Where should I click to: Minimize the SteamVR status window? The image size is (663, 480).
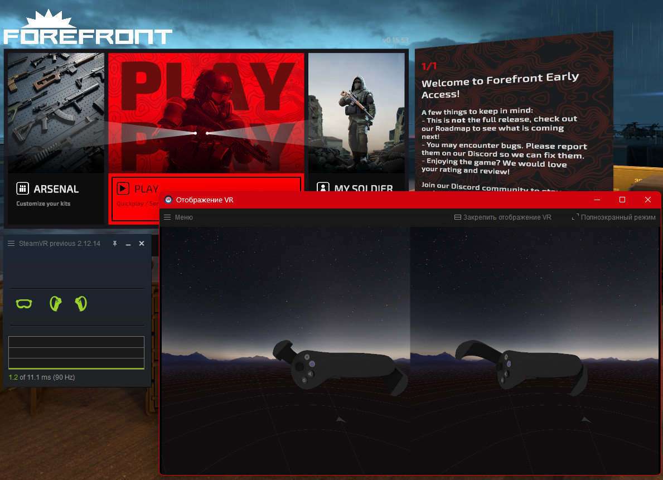click(128, 244)
